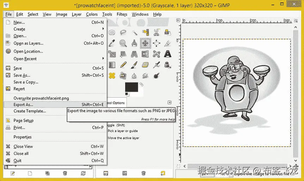Expand the Open Recent submenu
The image size is (304, 181).
click(55, 59)
